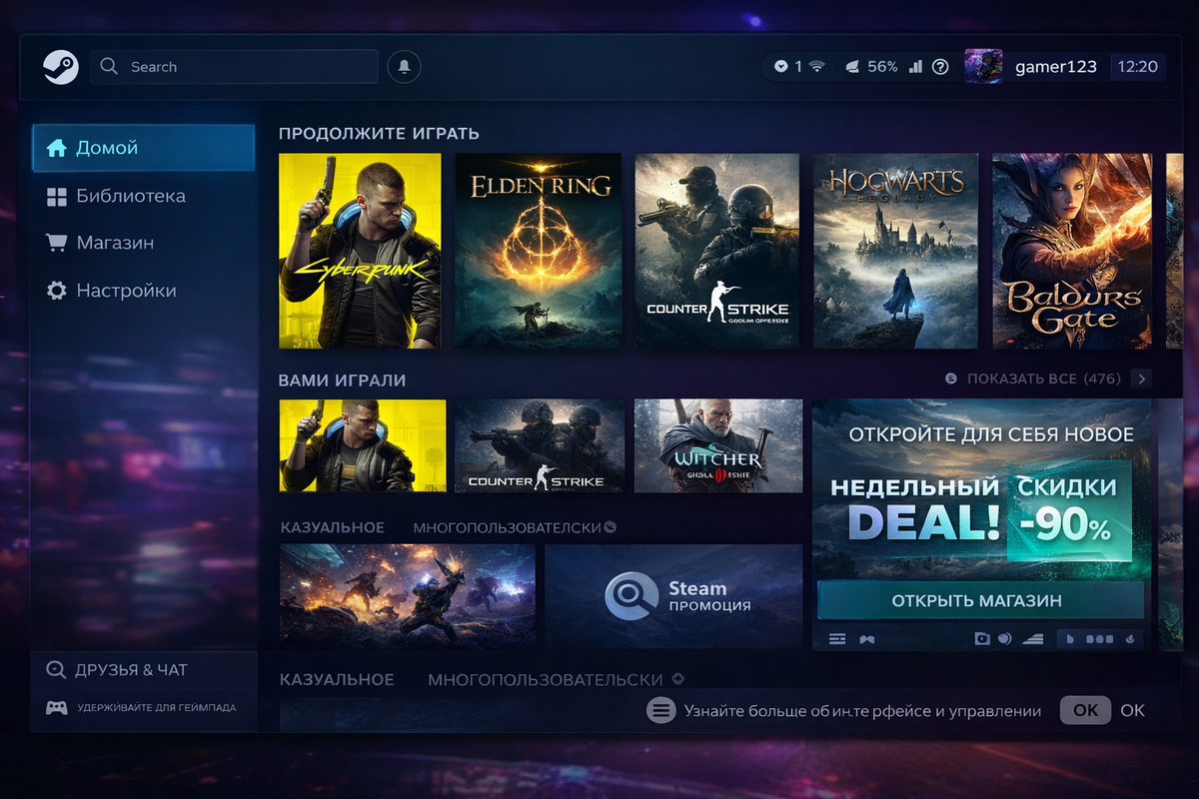This screenshot has height=799, width=1199.
Task: Open notifications via the bell icon
Action: [x=405, y=67]
